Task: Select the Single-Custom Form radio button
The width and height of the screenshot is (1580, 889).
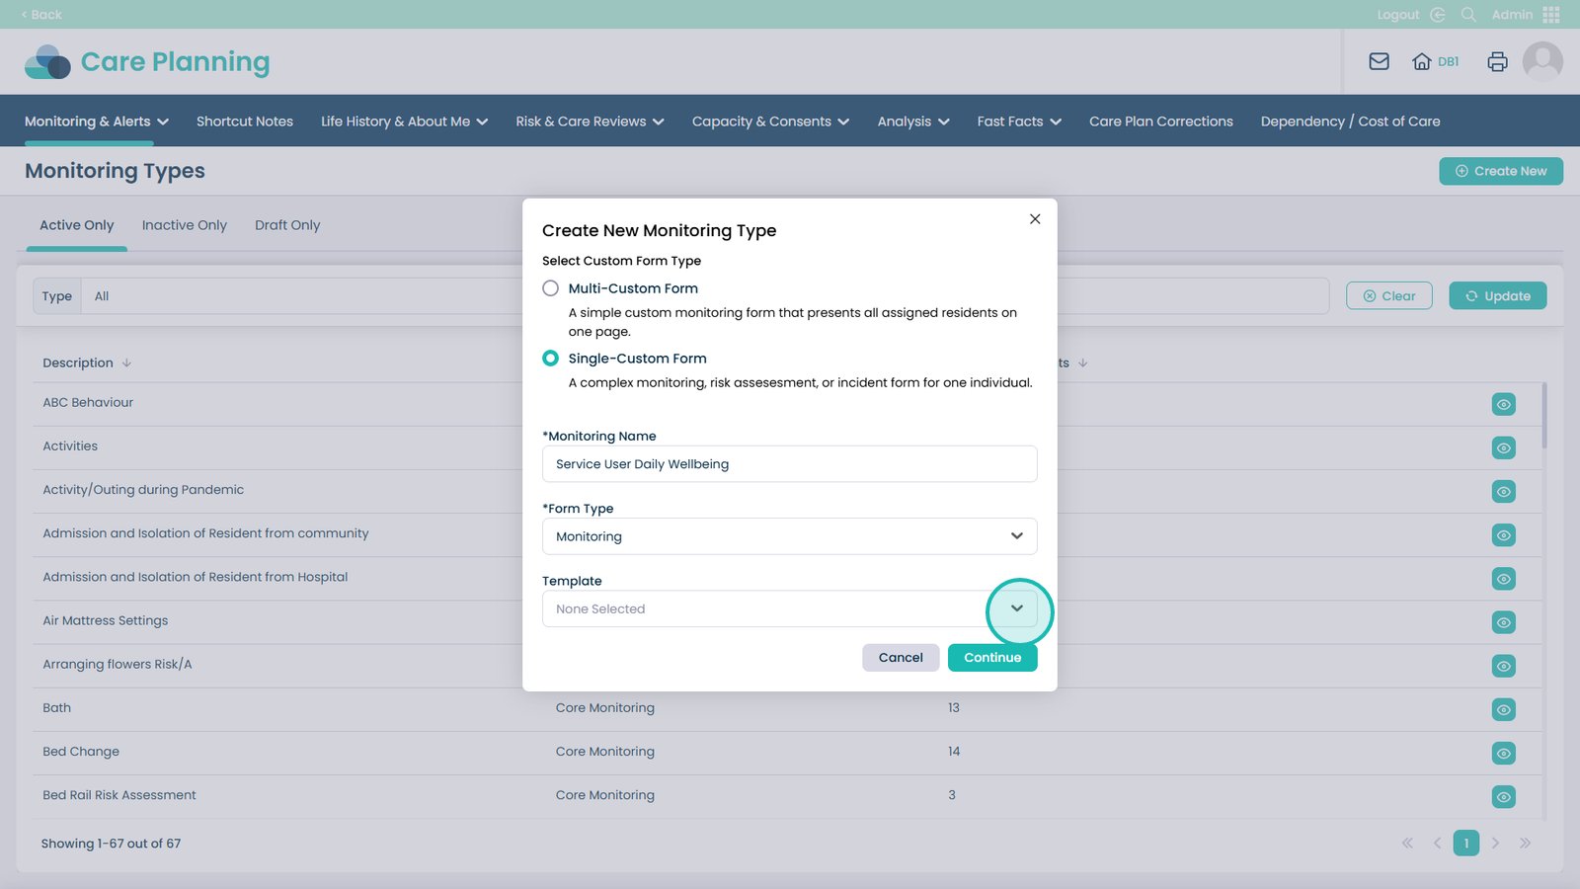Action: tap(551, 359)
